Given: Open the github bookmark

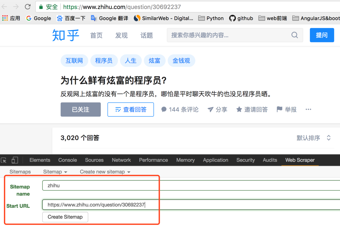Looking at the screenshot, I should [x=241, y=18].
